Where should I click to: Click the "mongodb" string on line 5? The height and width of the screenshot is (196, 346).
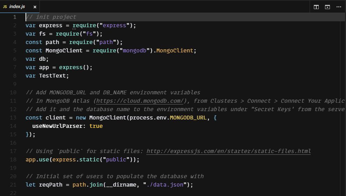click(135, 51)
